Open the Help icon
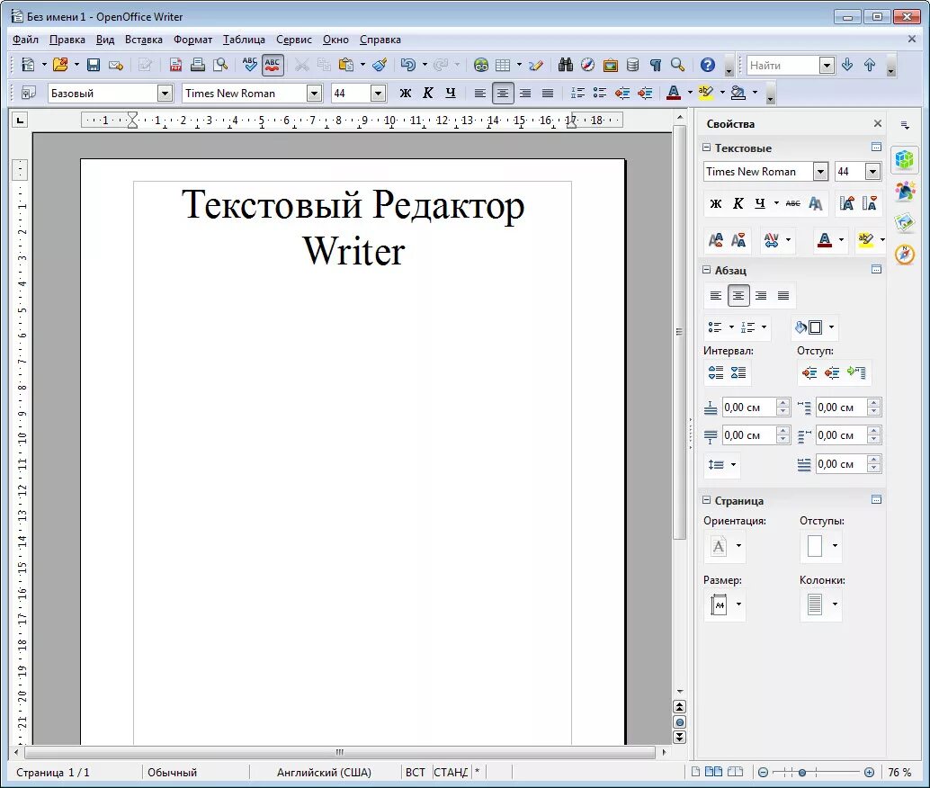Image resolution: width=930 pixels, height=788 pixels. point(707,65)
